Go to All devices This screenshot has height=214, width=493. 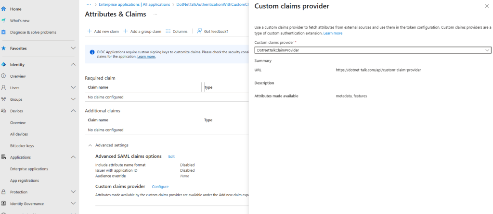[x=19, y=134]
